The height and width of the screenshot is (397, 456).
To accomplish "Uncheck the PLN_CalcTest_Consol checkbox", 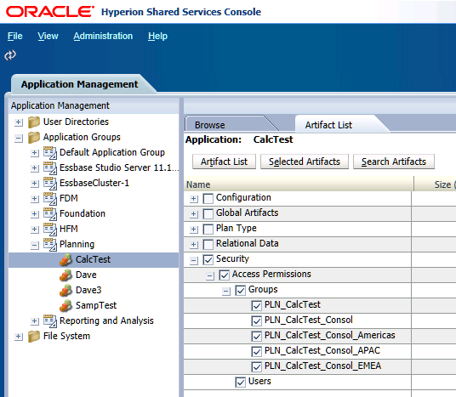I will pyautogui.click(x=257, y=320).
